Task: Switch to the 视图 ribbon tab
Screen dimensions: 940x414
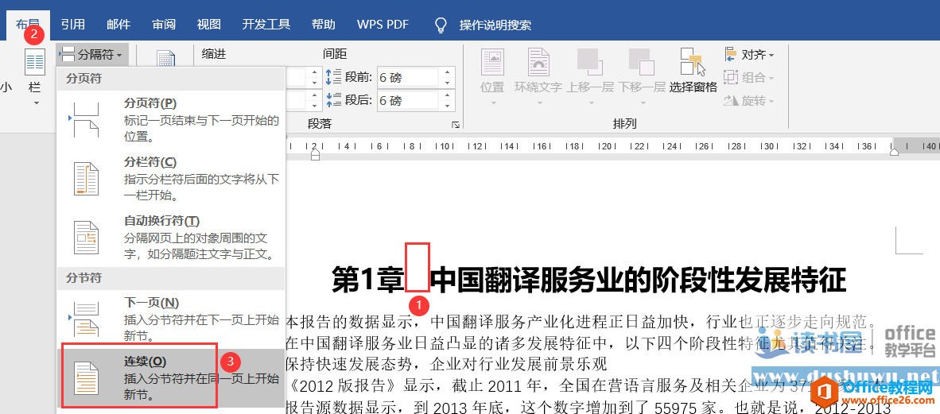Action: point(209,25)
